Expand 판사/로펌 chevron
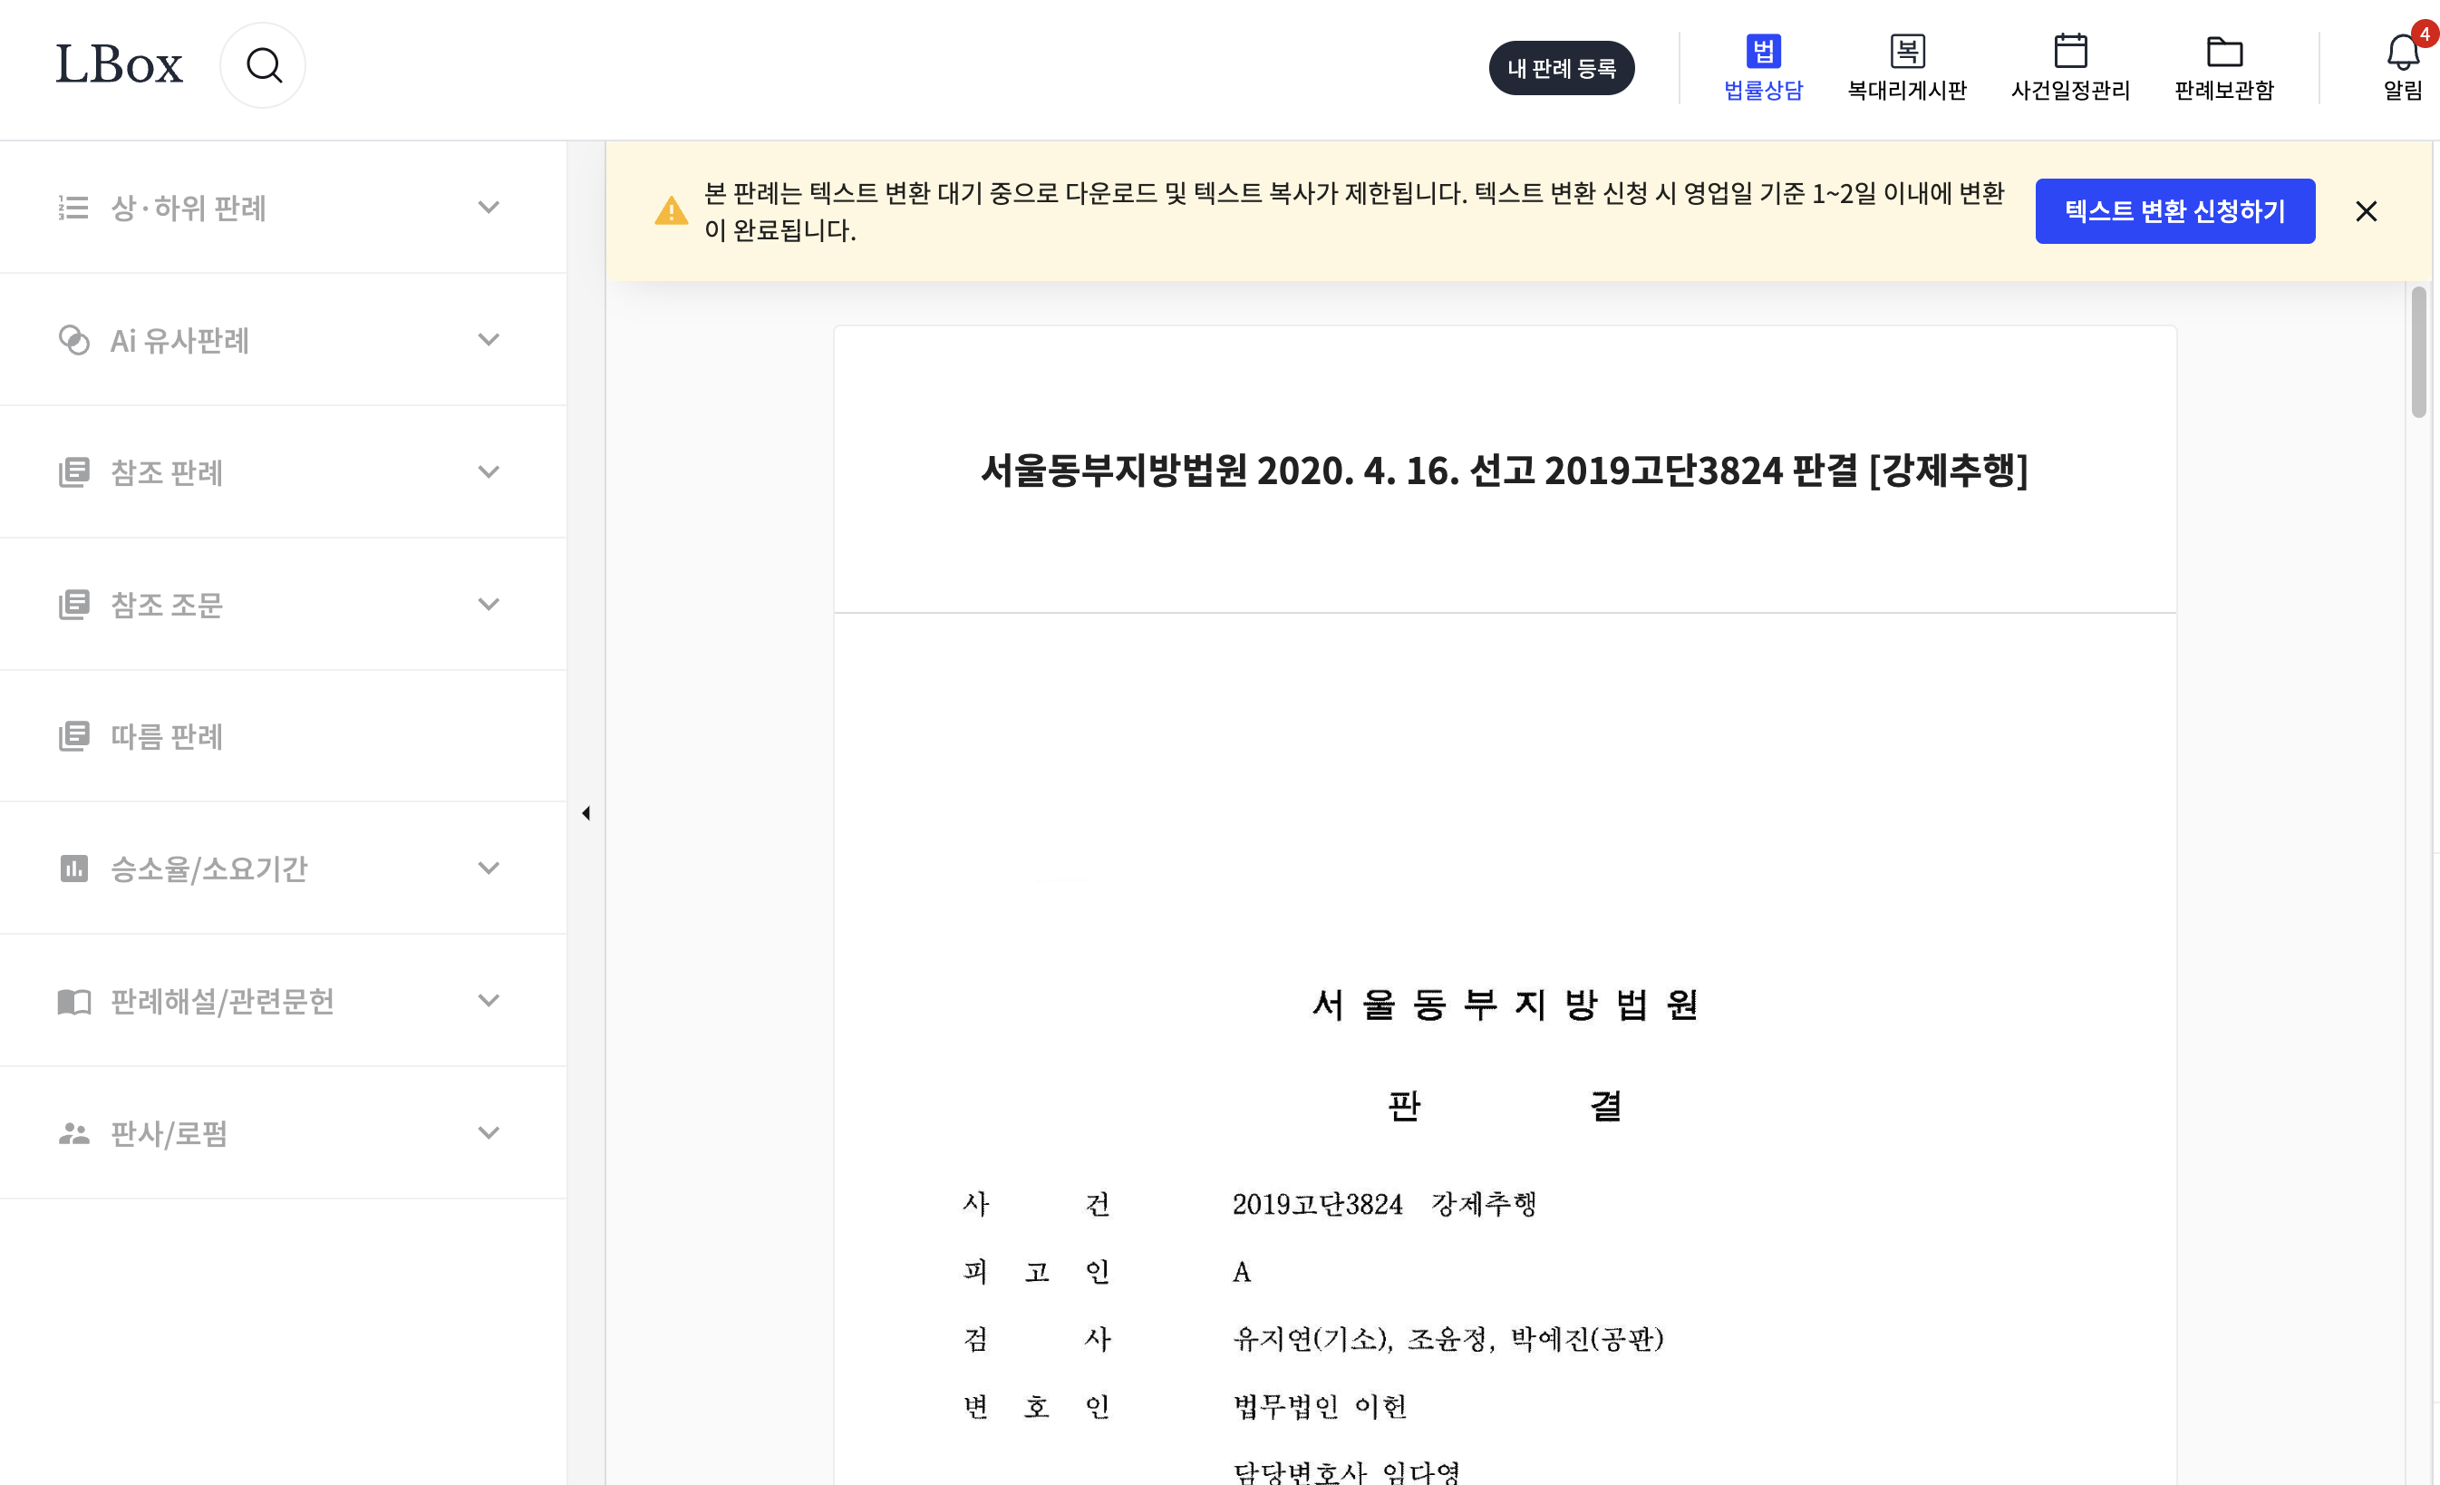 click(x=489, y=1132)
